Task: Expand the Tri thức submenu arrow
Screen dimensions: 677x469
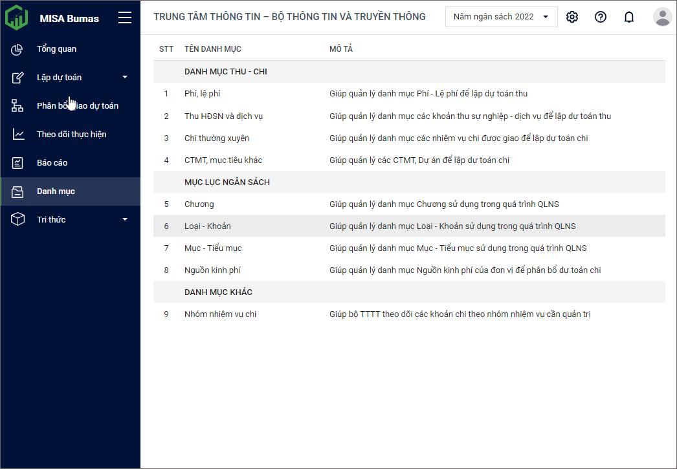Action: pyautogui.click(x=125, y=220)
